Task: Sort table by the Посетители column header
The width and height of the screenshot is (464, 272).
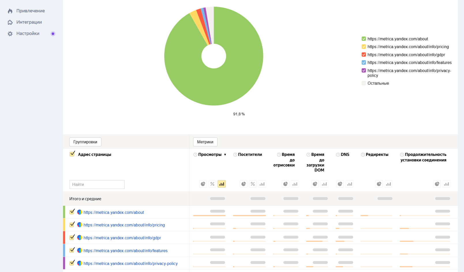Action: tap(250, 155)
